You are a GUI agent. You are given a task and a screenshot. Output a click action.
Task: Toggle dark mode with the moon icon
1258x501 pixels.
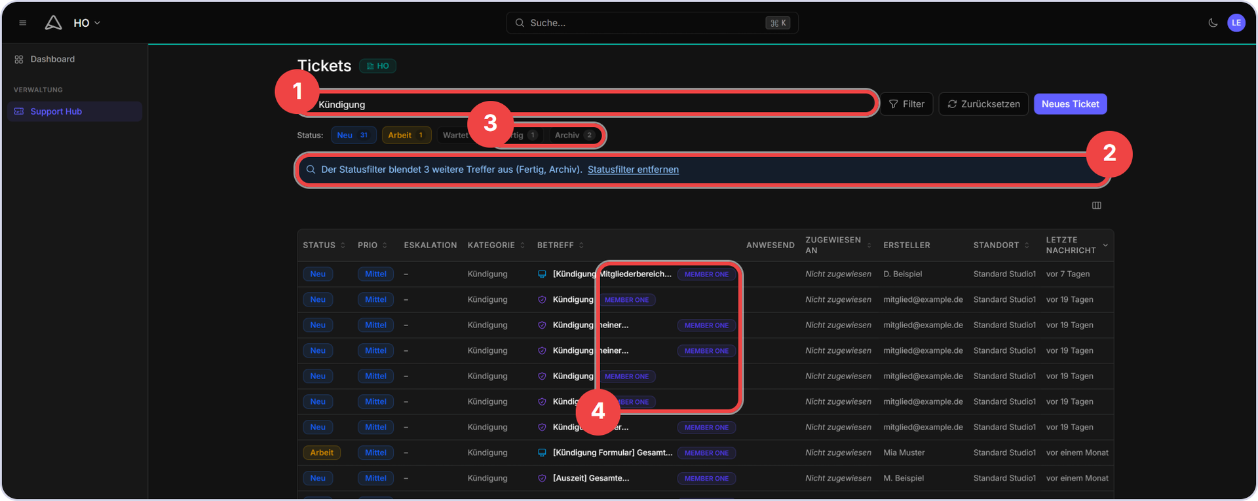pyautogui.click(x=1213, y=23)
